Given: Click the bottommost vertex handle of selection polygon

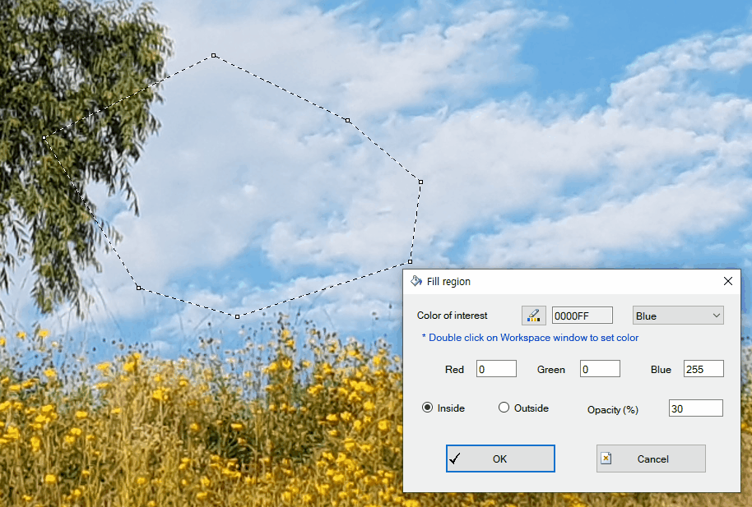Looking at the screenshot, I should [x=238, y=316].
